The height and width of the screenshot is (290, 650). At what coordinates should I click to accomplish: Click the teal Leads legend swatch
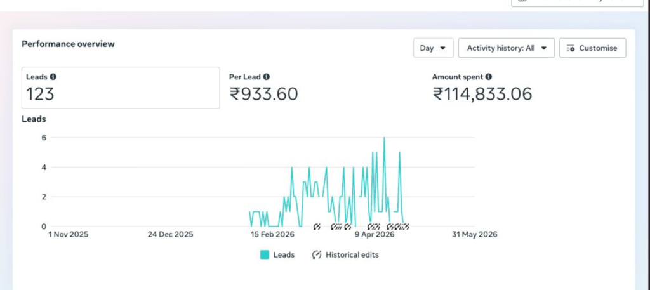[265, 255]
